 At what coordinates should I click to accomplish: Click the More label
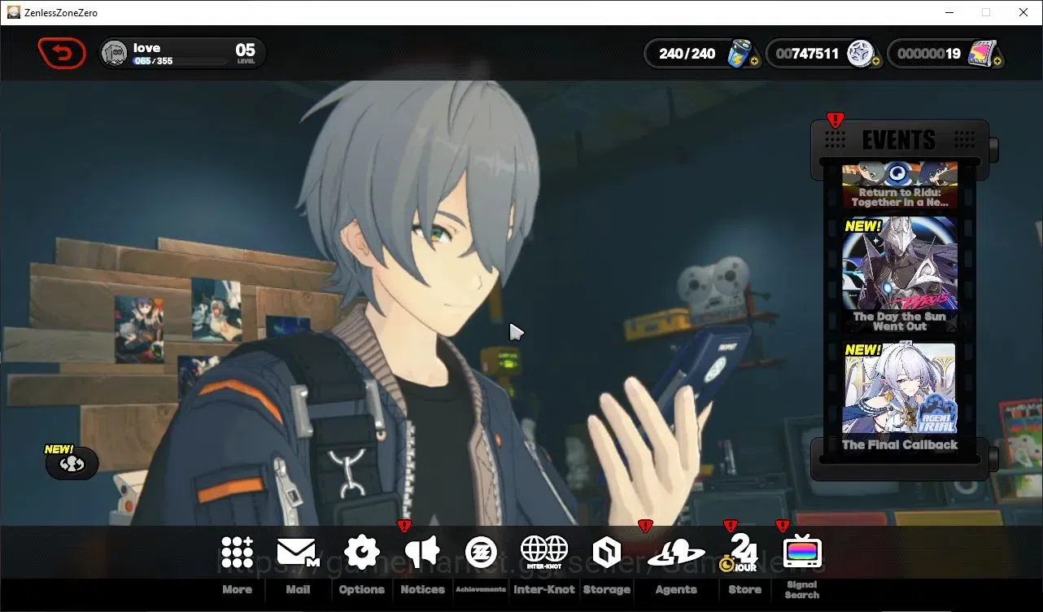coord(237,589)
